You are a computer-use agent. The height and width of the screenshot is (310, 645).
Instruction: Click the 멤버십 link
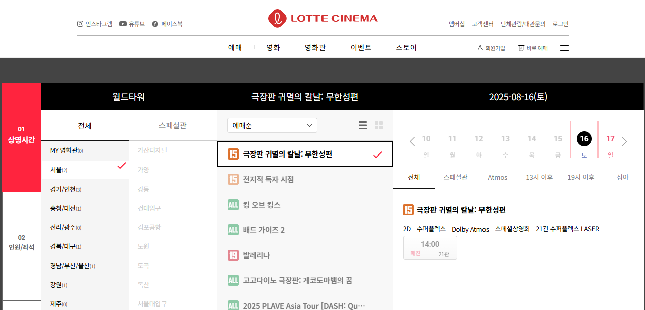point(457,24)
